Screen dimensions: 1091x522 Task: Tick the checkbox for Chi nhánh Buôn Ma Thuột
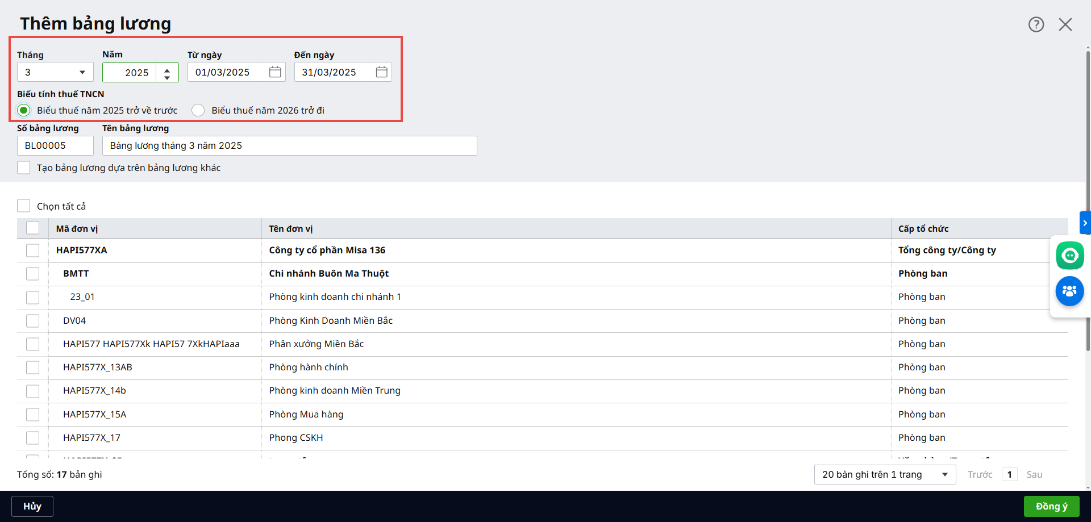[33, 274]
